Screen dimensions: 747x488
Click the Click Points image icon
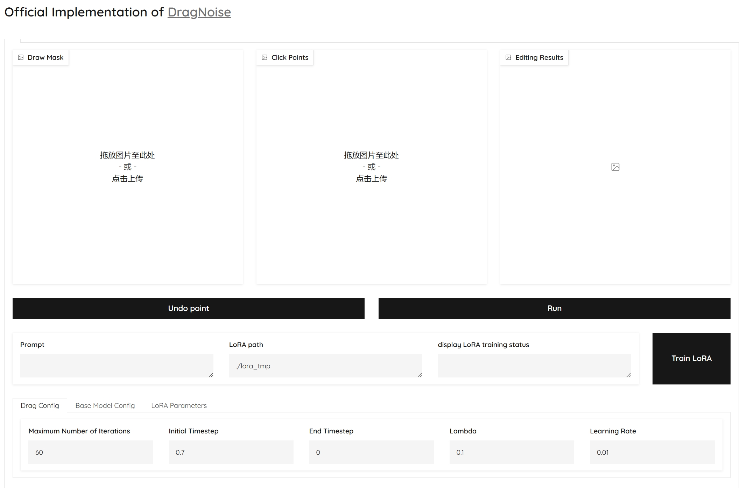(265, 57)
